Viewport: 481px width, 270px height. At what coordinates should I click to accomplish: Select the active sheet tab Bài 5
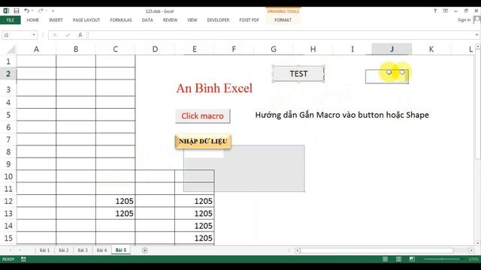(121, 250)
